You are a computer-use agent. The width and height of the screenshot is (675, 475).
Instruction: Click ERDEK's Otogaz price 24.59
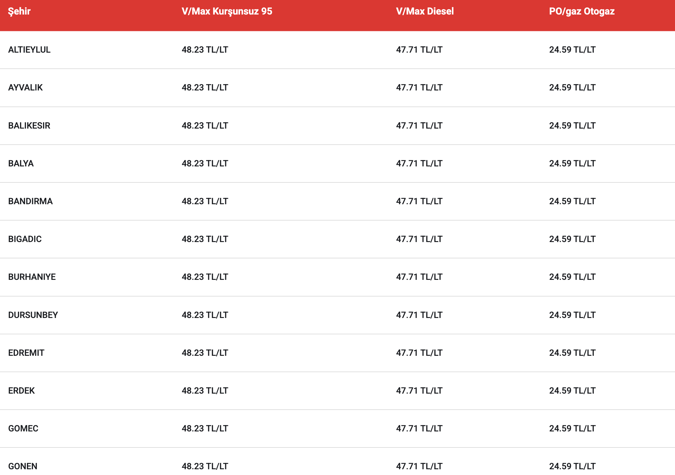click(572, 391)
